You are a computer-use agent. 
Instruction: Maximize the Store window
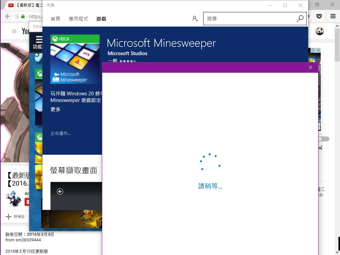[x=285, y=5]
